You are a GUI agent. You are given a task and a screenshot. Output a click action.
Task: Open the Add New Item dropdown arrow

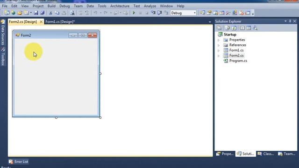[31, 13]
